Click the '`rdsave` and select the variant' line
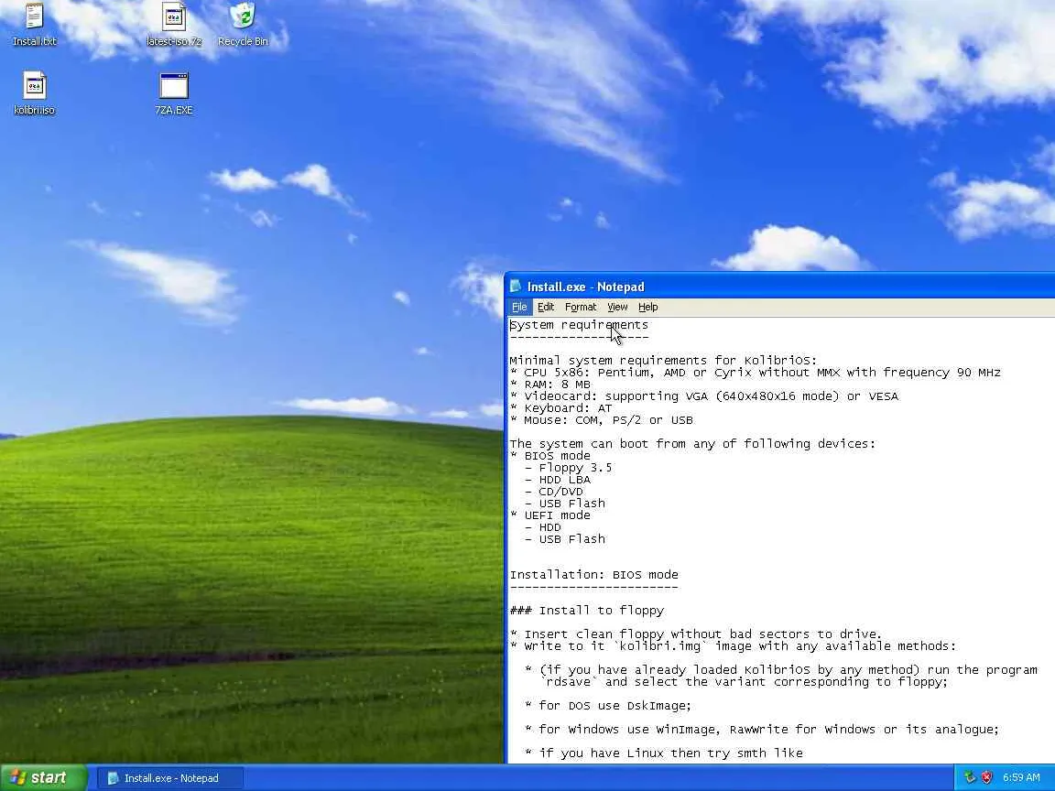 (x=744, y=682)
